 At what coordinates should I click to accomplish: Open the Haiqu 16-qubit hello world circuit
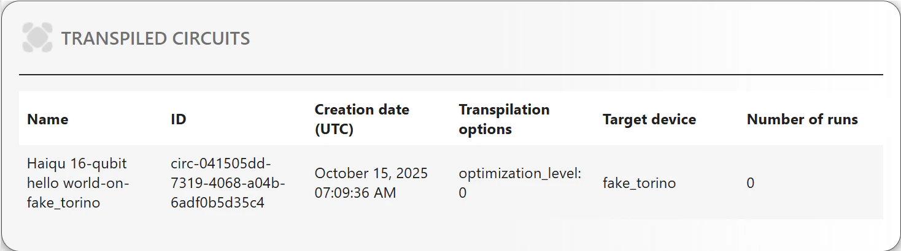point(78,183)
